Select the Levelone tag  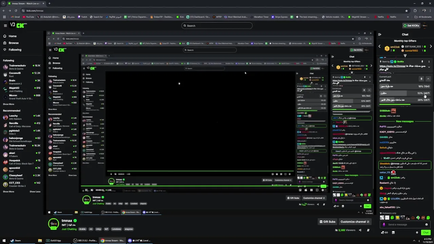[x=116, y=229]
